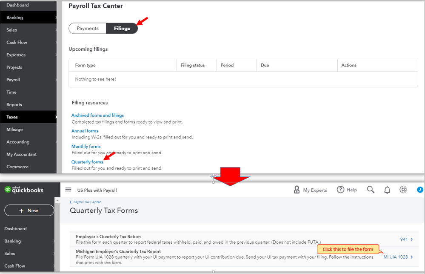
Task: Click the lower sidebar scrollbar up arrow
Action: (x=57, y=200)
